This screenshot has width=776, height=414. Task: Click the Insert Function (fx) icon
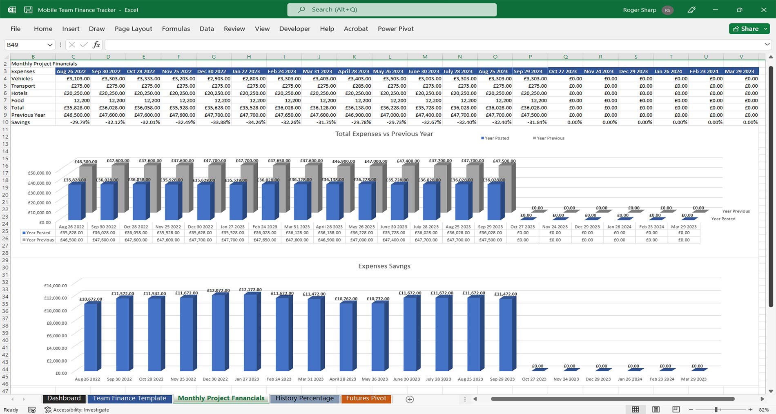pyautogui.click(x=96, y=44)
